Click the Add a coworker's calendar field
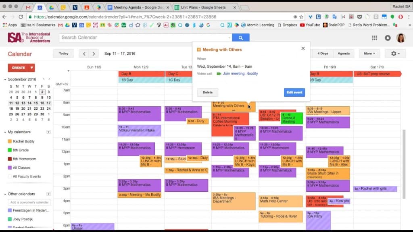This screenshot has height=232, width=413. (29, 202)
